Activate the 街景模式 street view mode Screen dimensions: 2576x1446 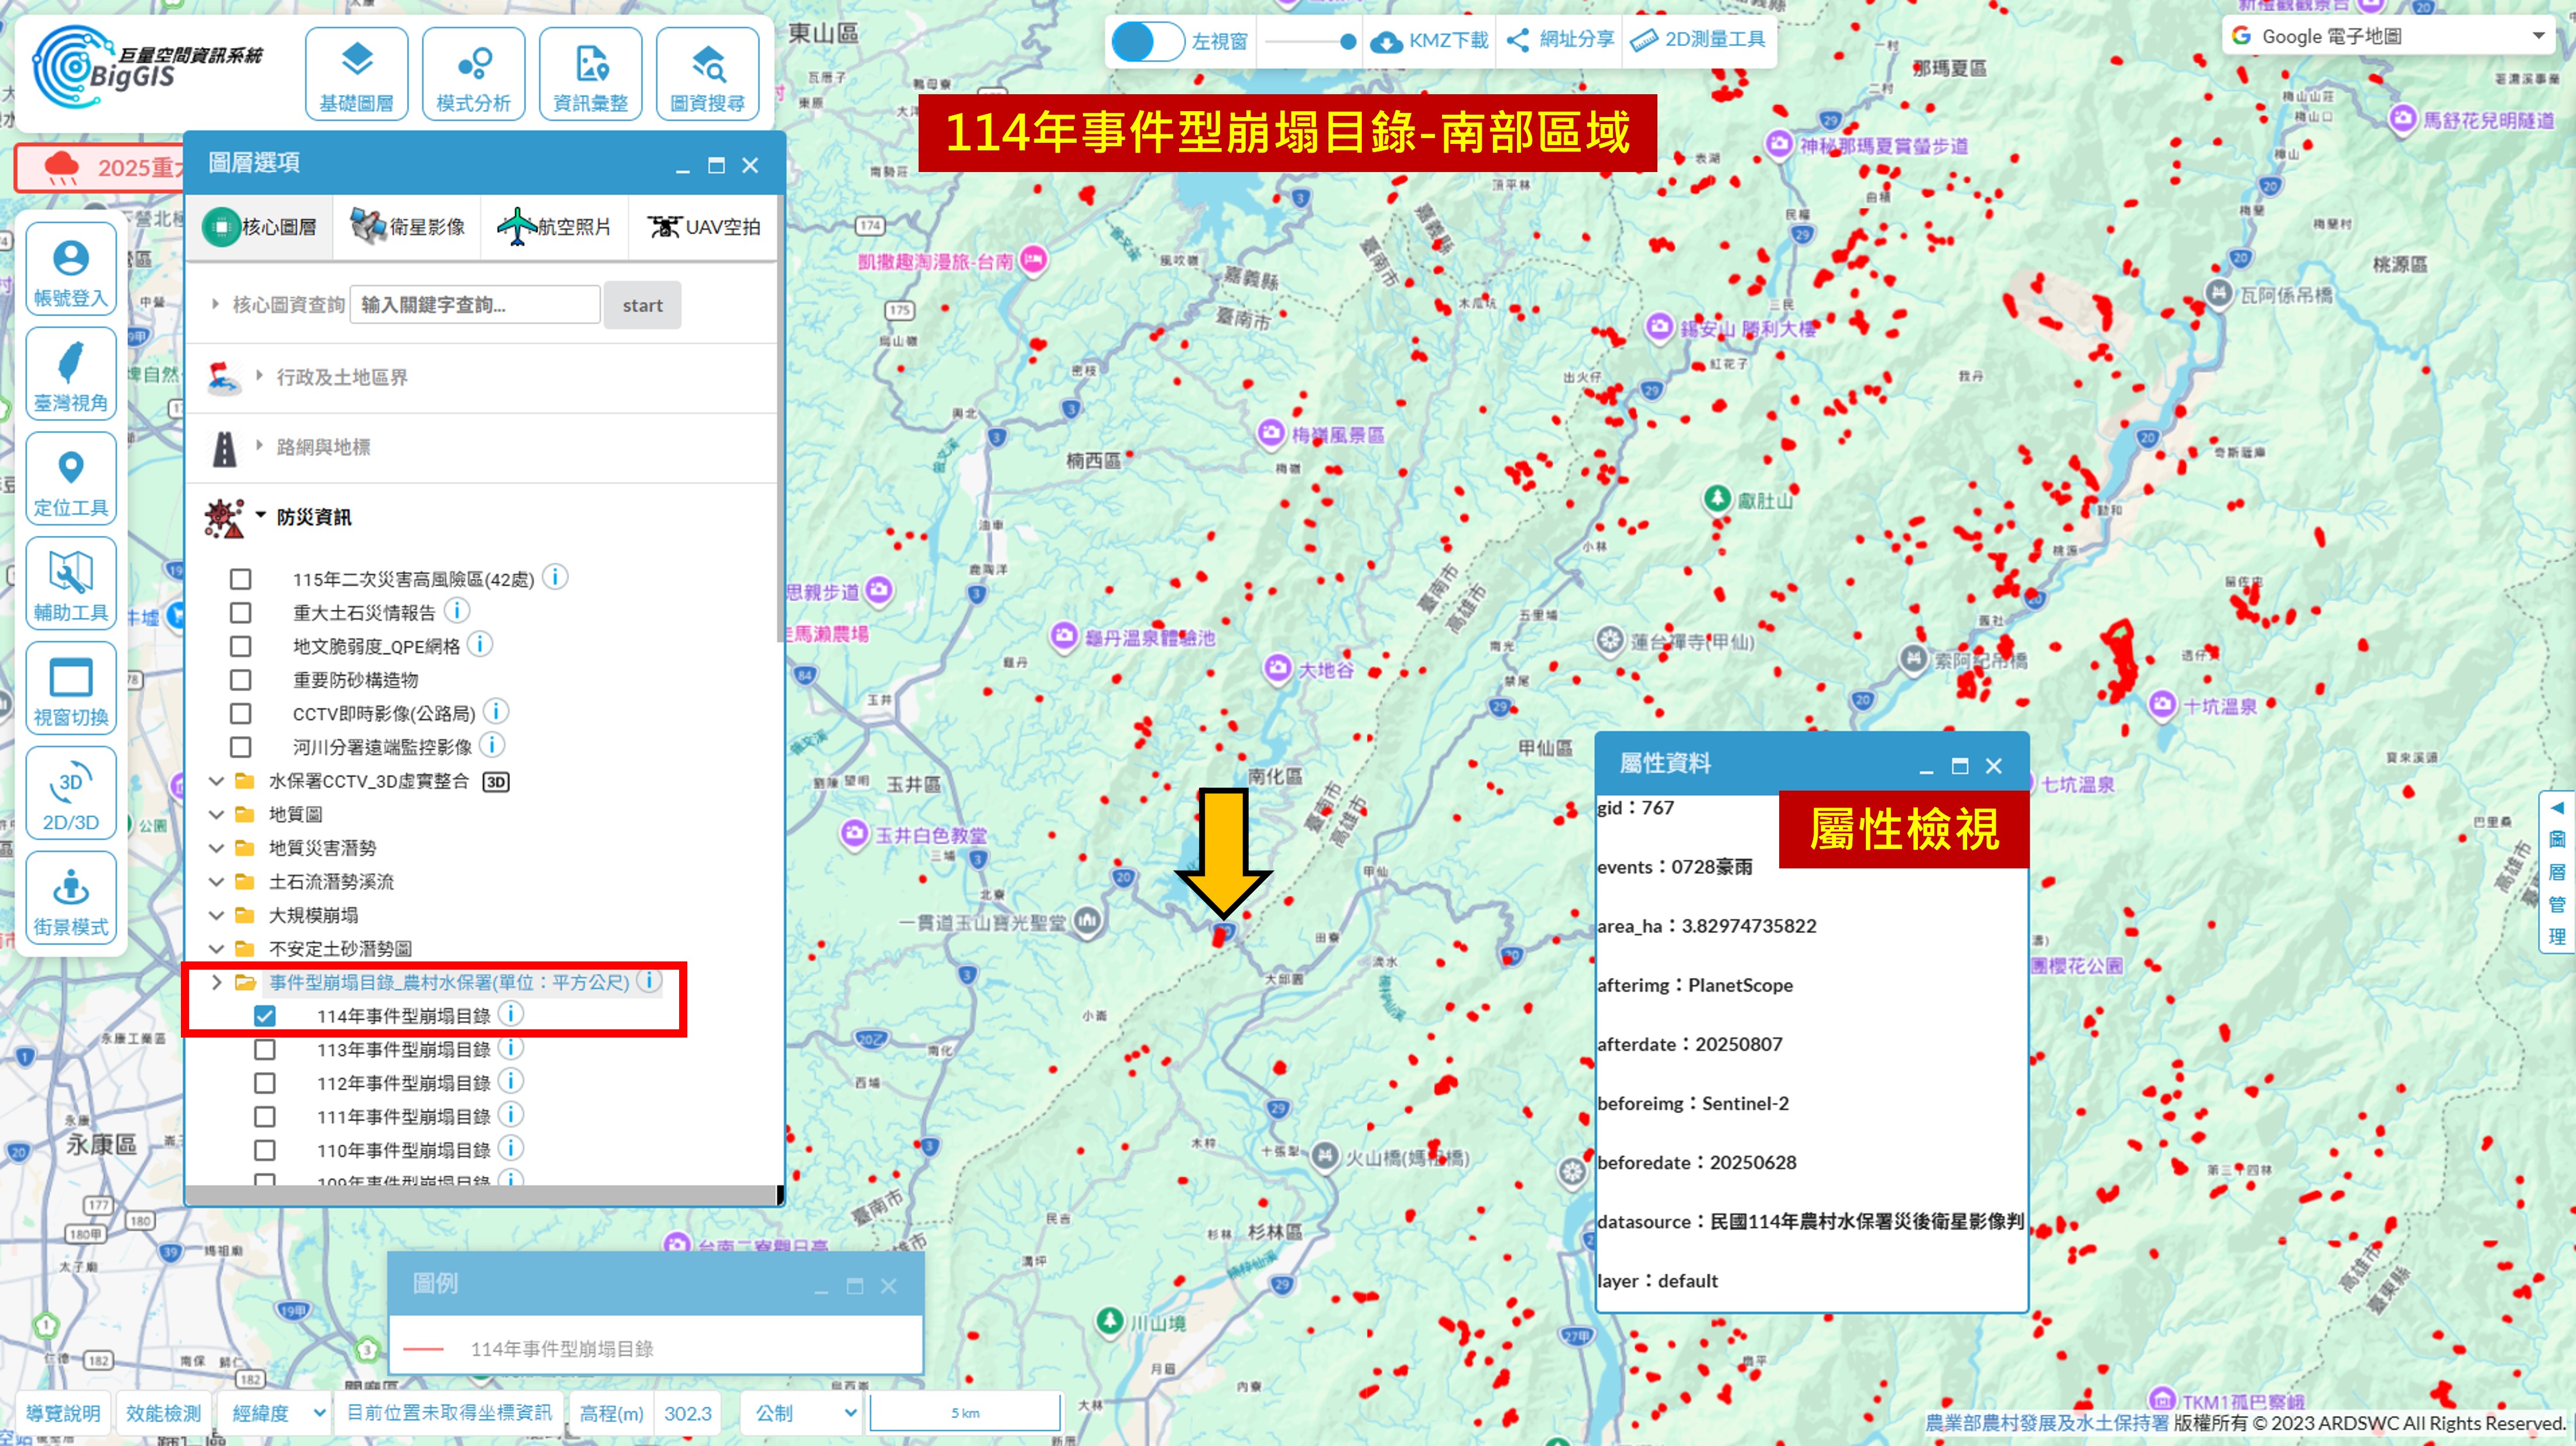(x=71, y=898)
